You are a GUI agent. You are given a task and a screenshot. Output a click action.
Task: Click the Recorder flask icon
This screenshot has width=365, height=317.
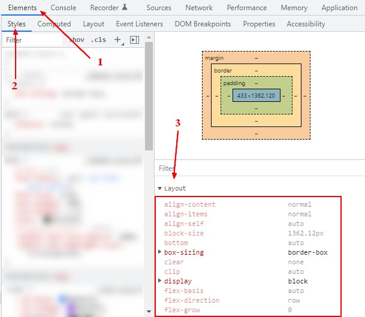(x=125, y=8)
